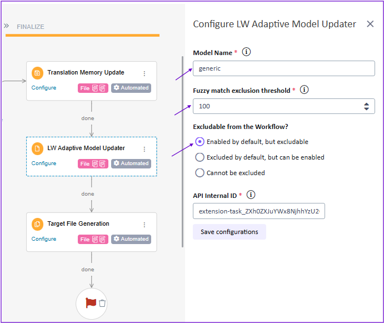Click the fuzzy match threshold stepper arrows

click(366, 106)
